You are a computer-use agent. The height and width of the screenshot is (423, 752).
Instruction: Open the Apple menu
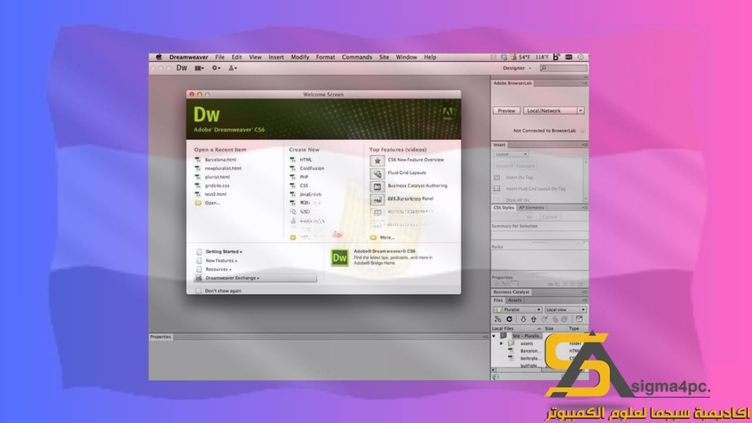(159, 57)
